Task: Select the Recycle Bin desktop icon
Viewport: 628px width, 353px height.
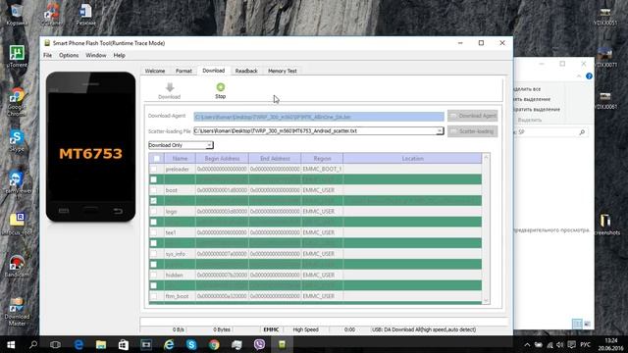Action: (x=17, y=11)
